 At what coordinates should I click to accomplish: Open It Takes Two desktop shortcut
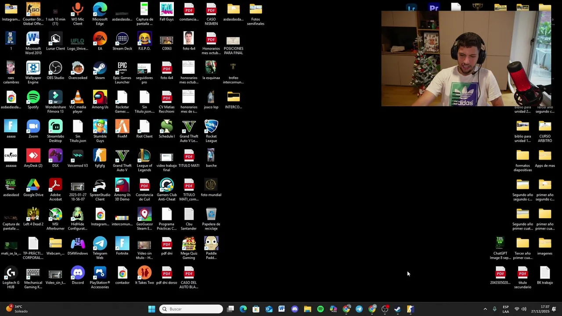[144, 276]
